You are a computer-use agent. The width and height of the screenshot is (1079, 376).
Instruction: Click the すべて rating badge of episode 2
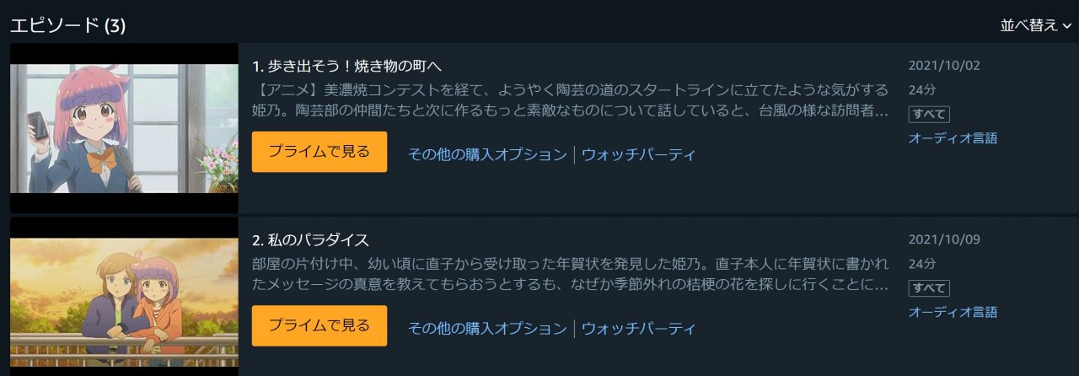[x=929, y=287]
